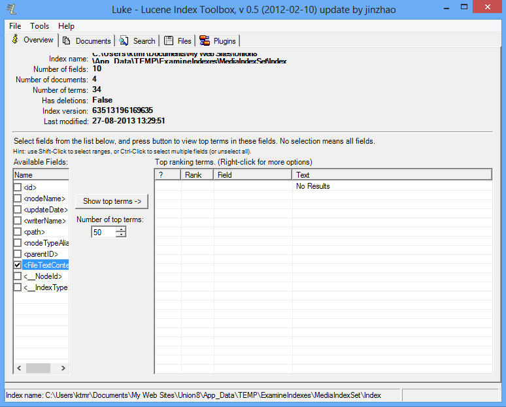Click the Number of fields value 10

[x=97, y=69]
